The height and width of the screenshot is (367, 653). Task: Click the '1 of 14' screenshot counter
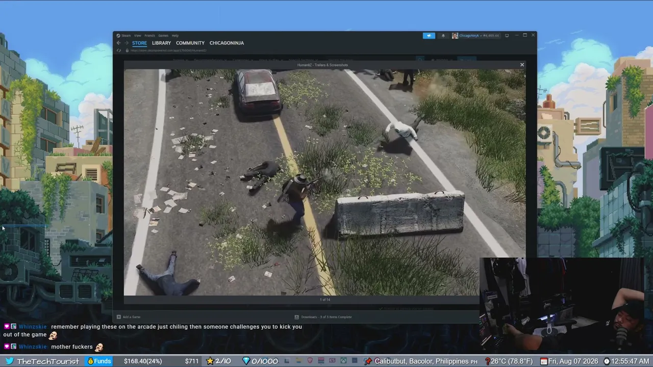pyautogui.click(x=325, y=300)
